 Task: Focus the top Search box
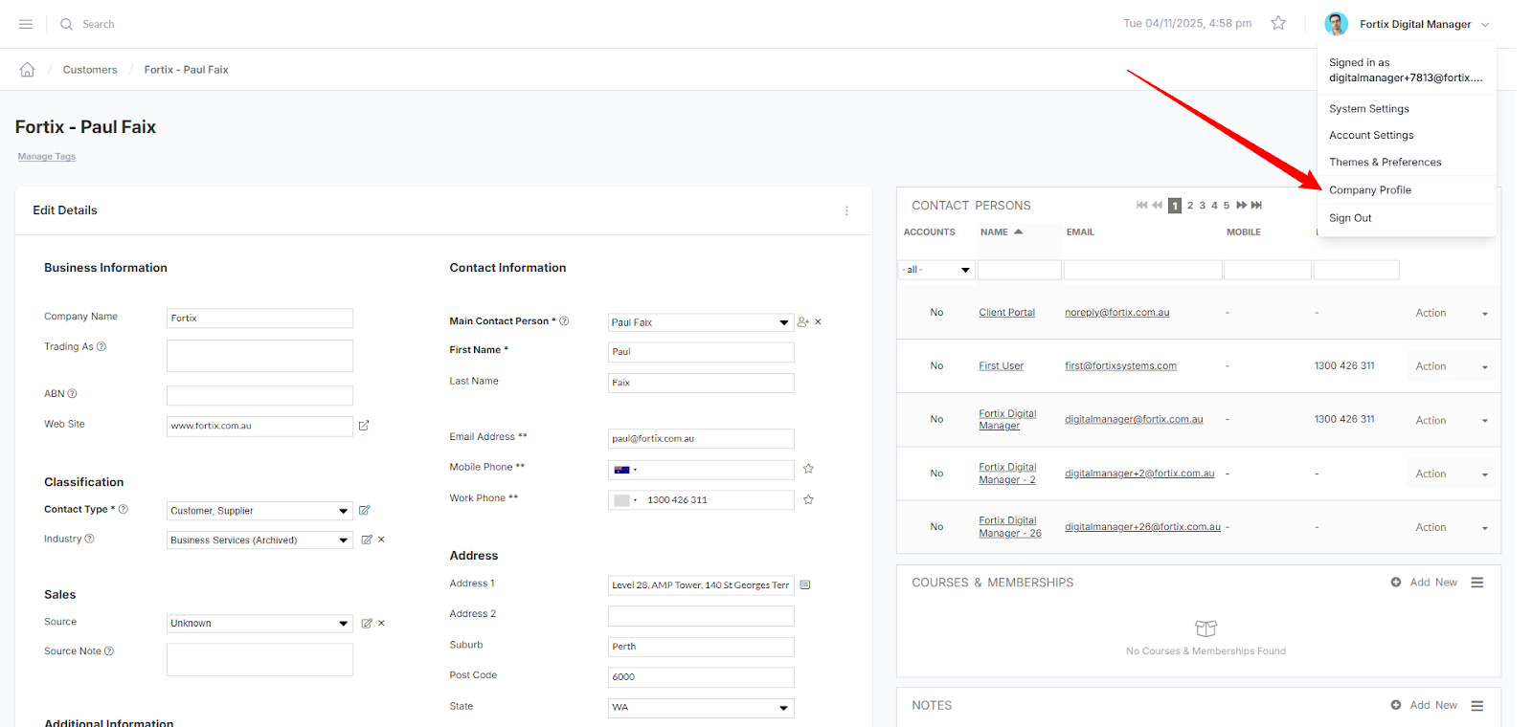pos(98,24)
